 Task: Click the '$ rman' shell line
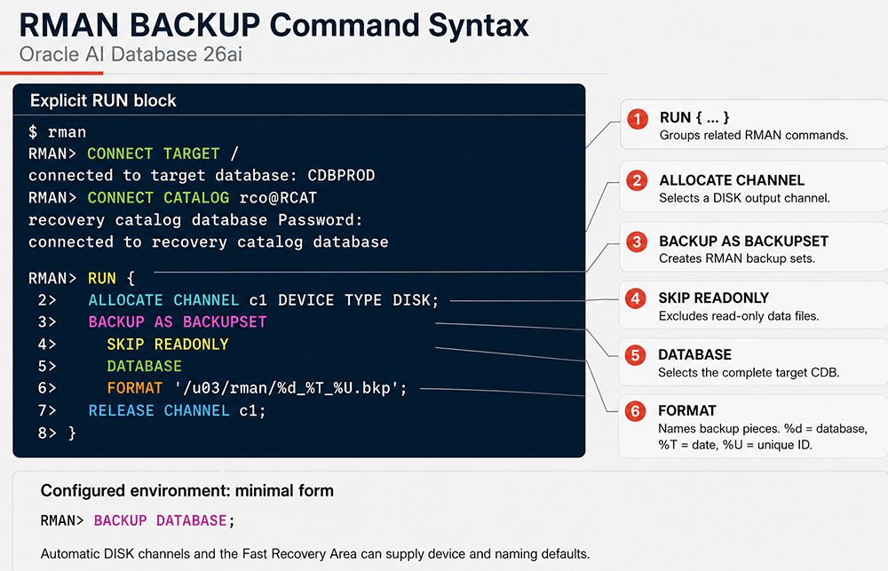coord(57,132)
